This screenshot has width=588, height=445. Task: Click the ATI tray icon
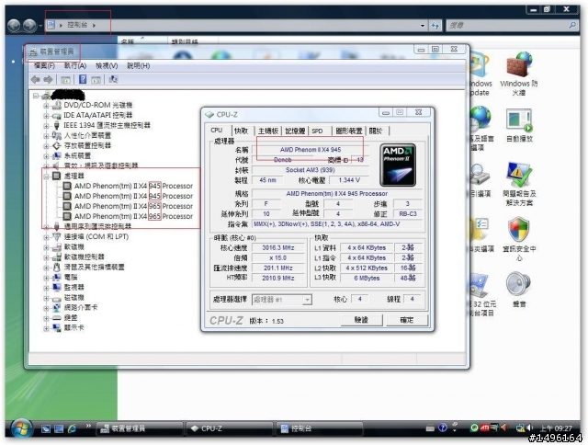pos(484,428)
